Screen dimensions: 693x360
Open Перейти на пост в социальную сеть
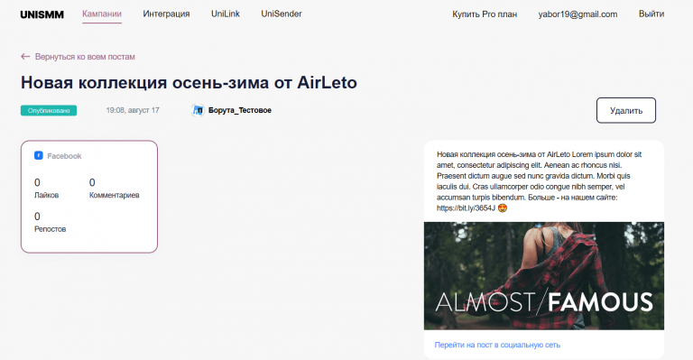[497, 345]
